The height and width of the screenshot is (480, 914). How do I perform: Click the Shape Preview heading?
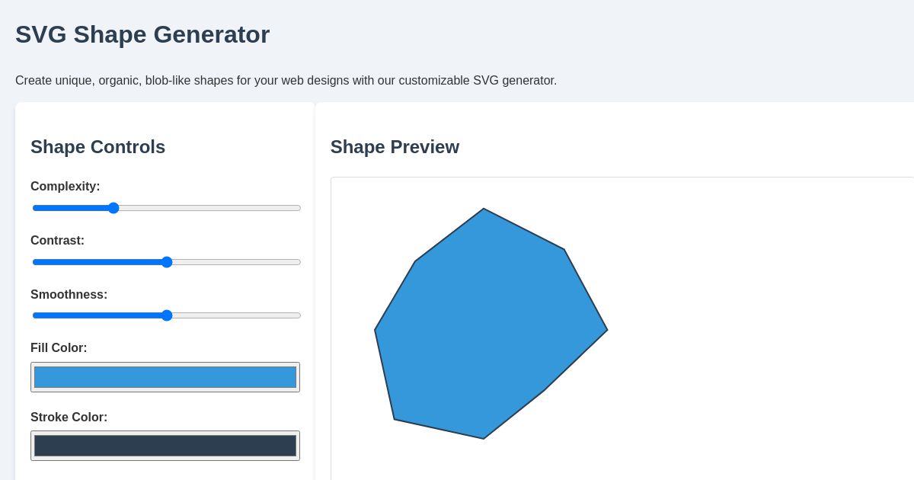(x=395, y=147)
